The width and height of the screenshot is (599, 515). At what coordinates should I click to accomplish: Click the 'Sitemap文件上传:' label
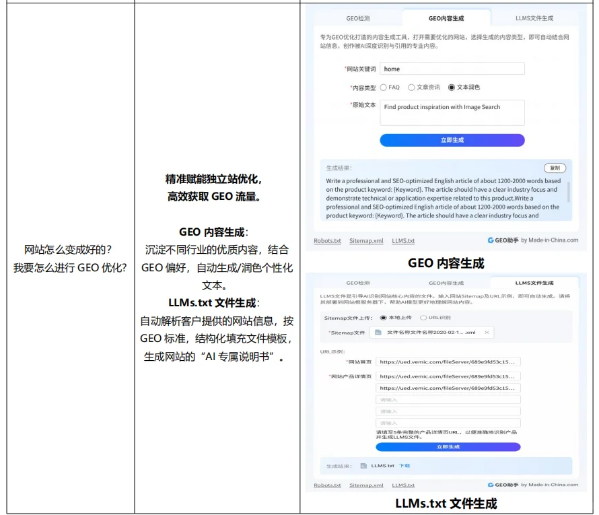[x=347, y=318]
